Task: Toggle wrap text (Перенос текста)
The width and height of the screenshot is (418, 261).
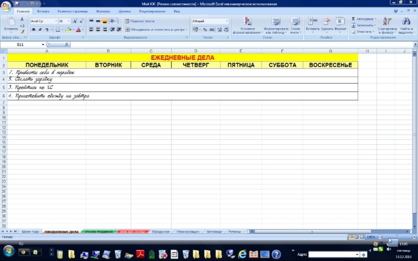Action: click(140, 21)
